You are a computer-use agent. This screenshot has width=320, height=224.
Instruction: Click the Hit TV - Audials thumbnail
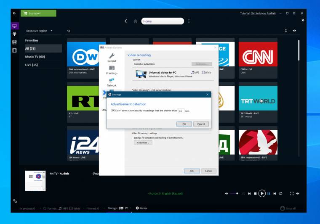click(x=35, y=181)
